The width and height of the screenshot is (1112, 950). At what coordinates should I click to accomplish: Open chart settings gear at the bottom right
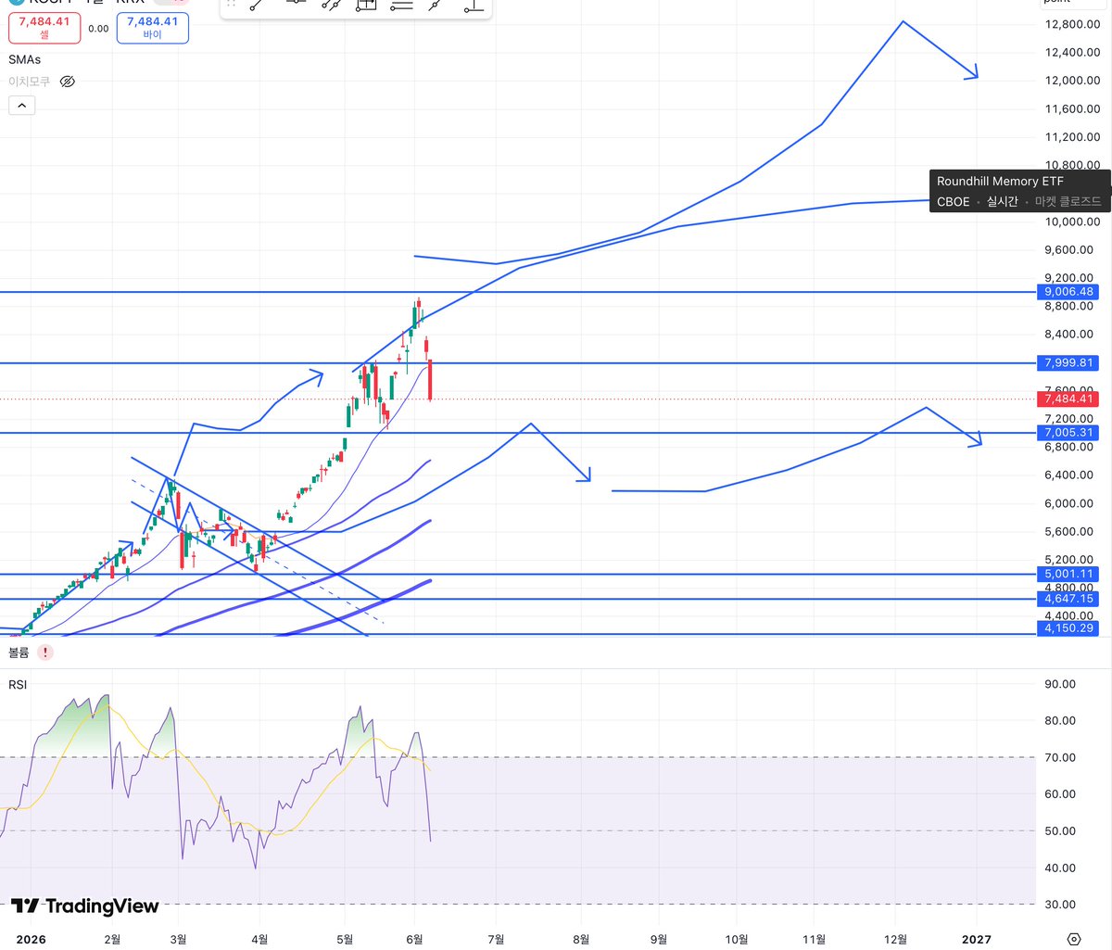click(x=1074, y=939)
